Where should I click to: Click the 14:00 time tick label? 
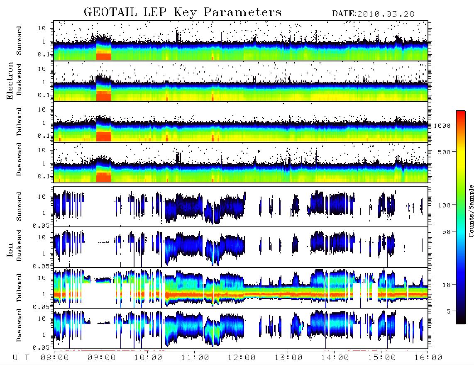click(335, 358)
